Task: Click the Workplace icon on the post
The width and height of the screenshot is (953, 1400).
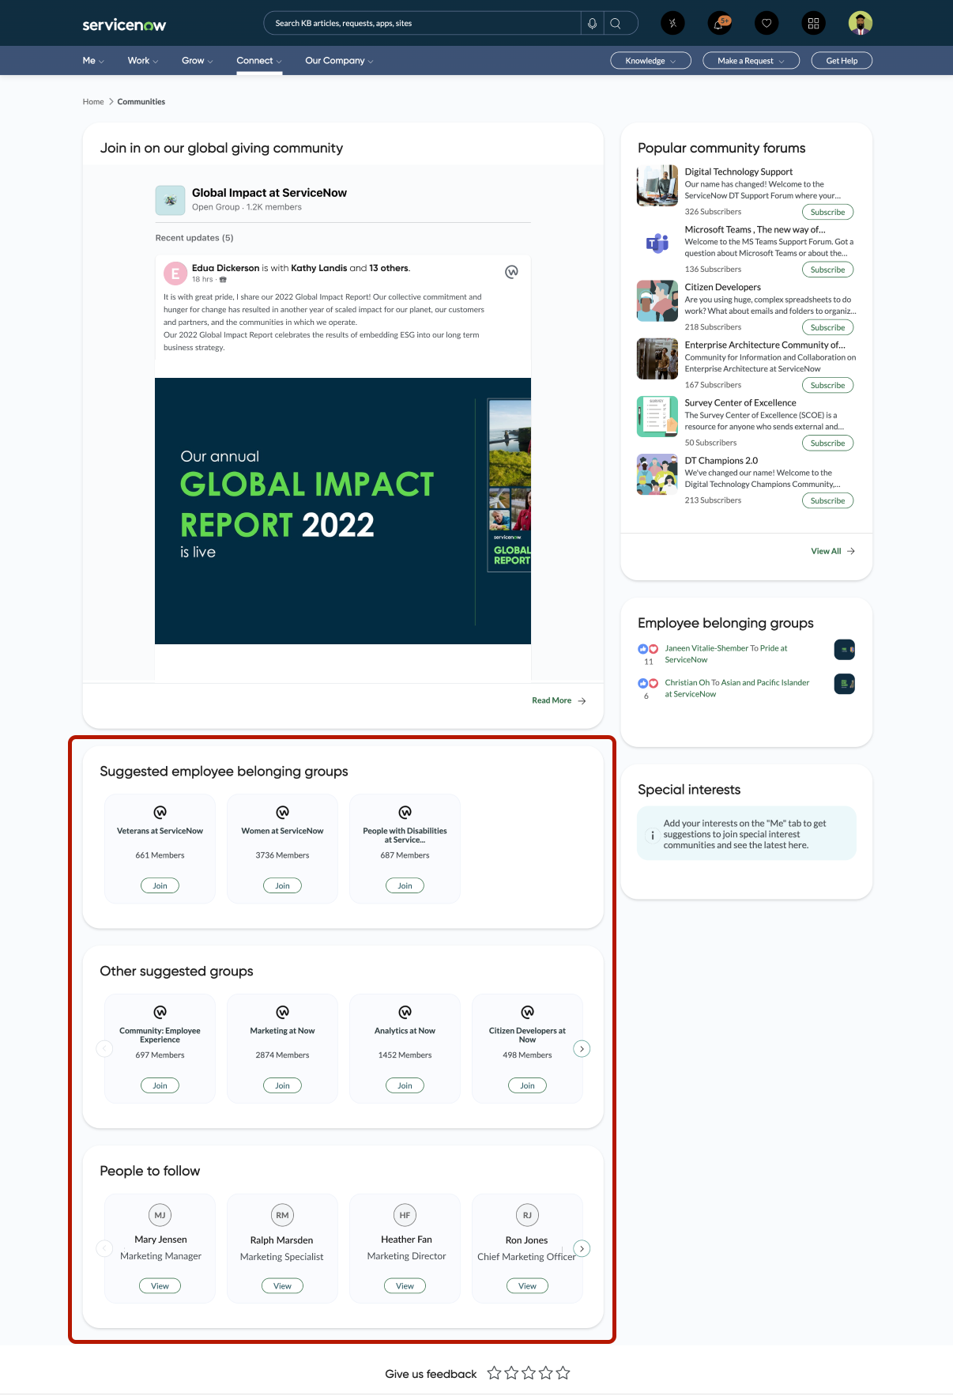Action: pyautogui.click(x=512, y=272)
